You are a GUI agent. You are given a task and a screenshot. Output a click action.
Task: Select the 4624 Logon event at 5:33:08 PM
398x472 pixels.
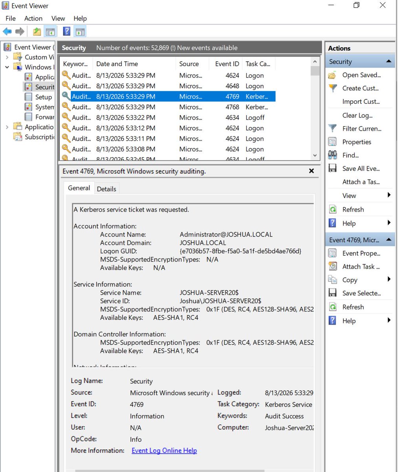click(168, 149)
